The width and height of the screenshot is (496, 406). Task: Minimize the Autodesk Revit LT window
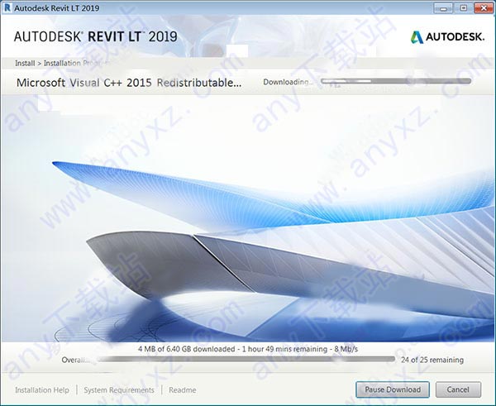[x=443, y=8]
